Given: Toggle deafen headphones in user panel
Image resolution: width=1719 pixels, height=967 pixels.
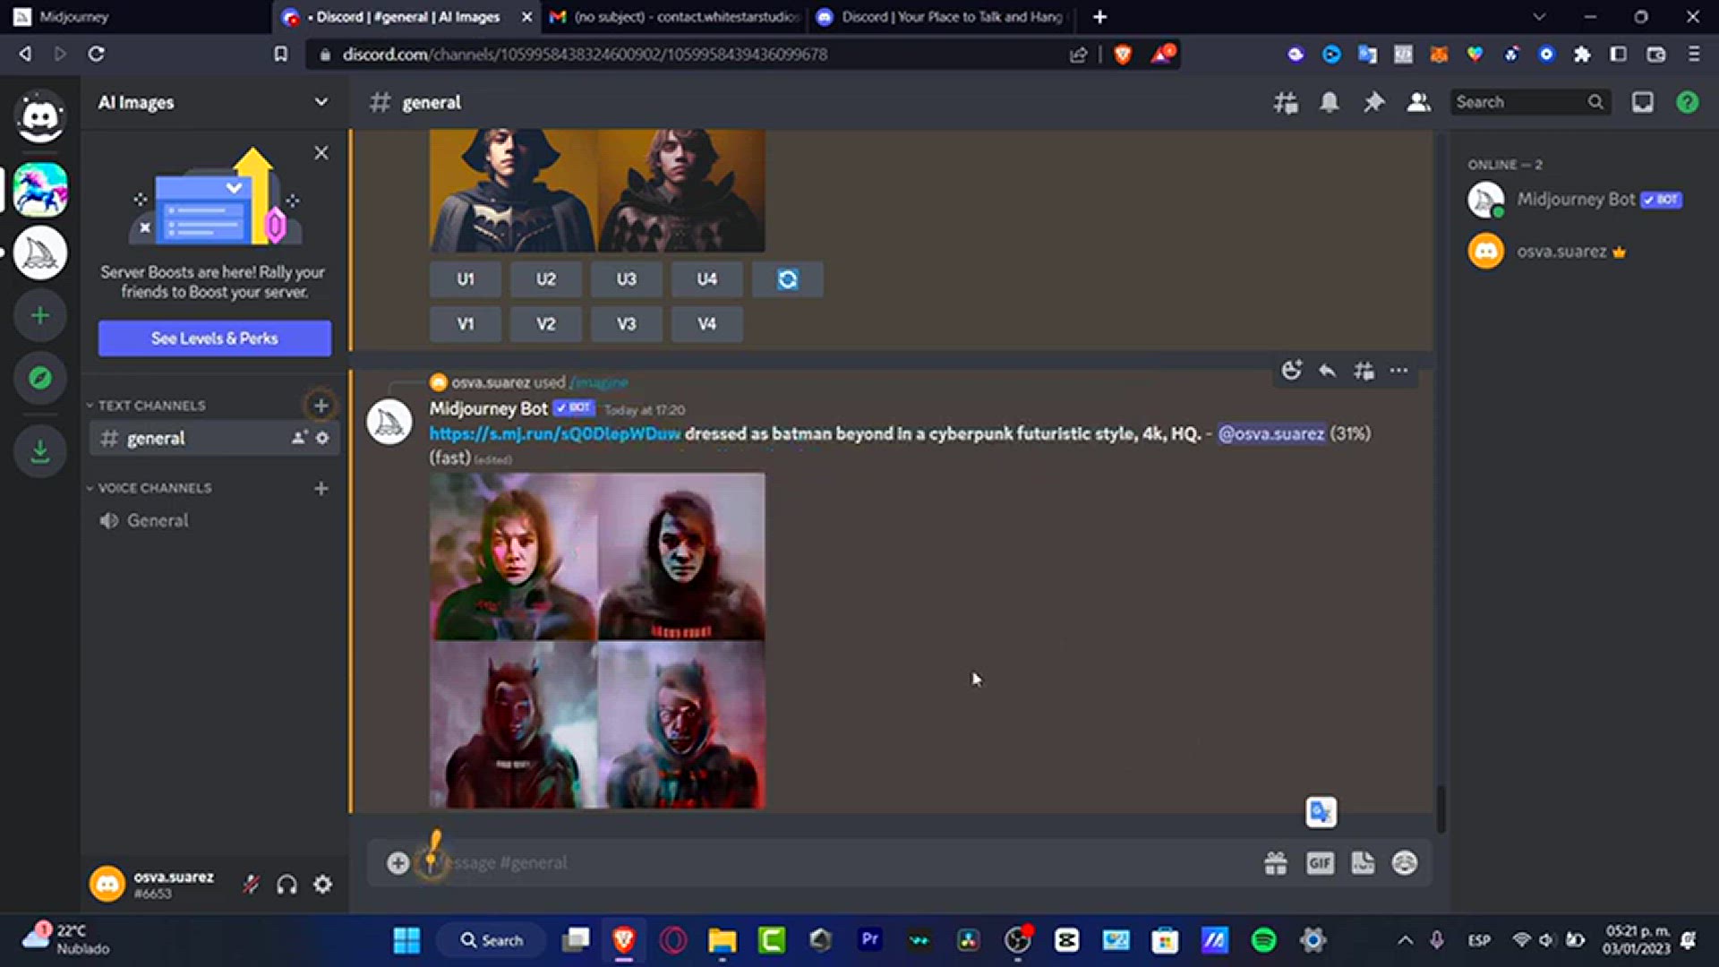Looking at the screenshot, I should pyautogui.click(x=286, y=886).
